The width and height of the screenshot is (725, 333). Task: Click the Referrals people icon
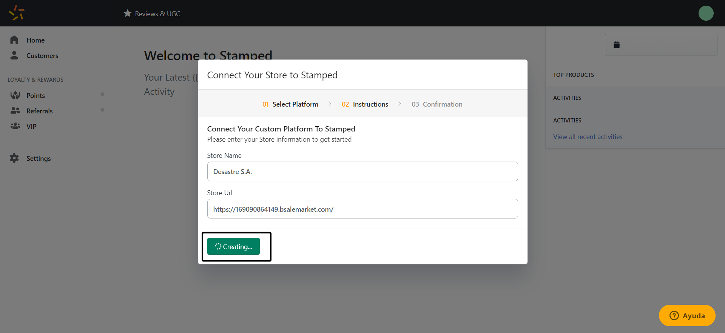tap(15, 110)
